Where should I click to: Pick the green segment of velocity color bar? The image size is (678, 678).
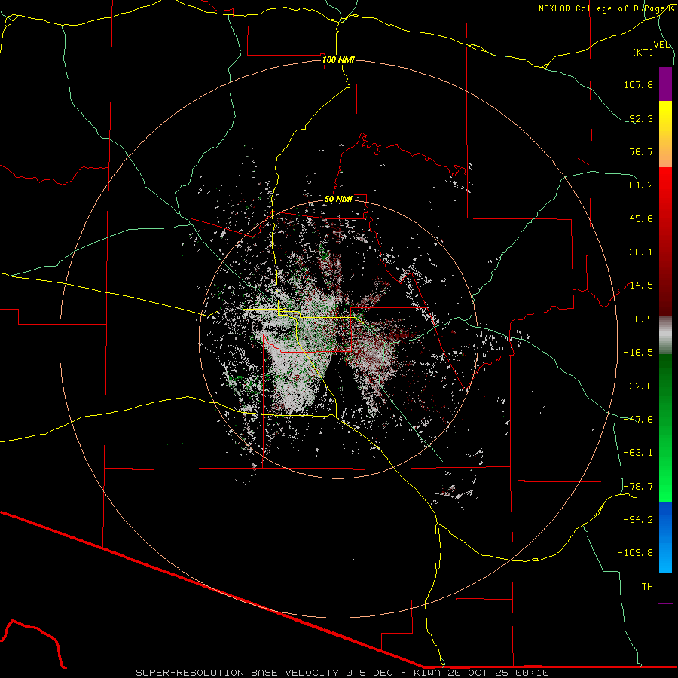pos(665,428)
